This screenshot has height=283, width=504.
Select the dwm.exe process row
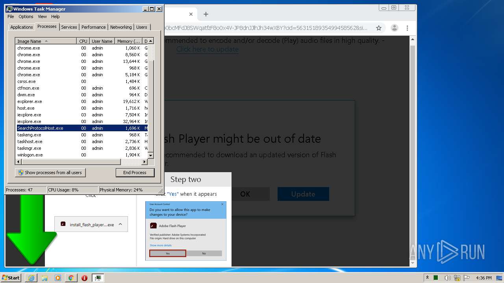click(x=82, y=95)
